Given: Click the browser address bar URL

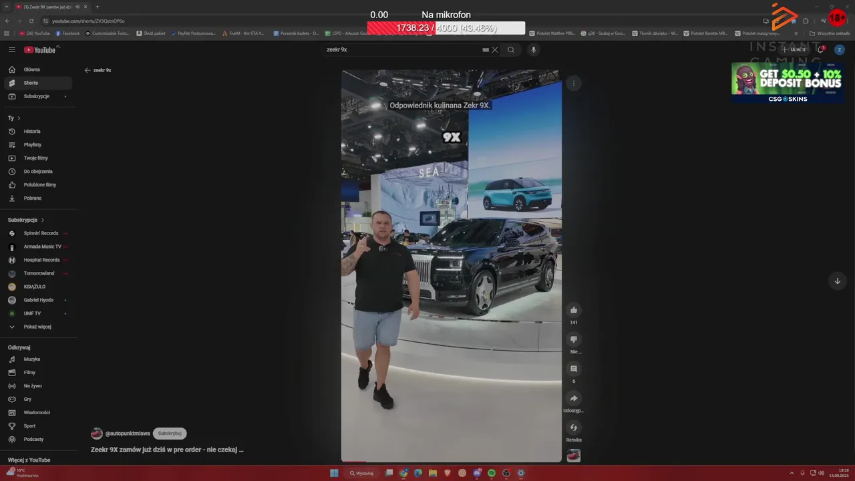Looking at the screenshot, I should 88,21.
